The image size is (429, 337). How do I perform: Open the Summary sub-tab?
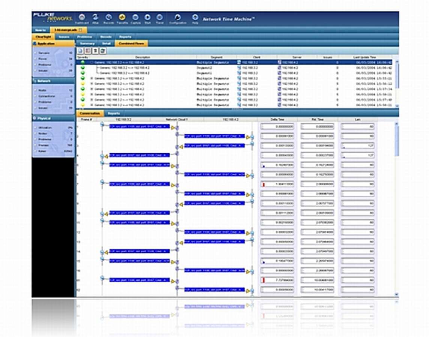click(x=87, y=43)
